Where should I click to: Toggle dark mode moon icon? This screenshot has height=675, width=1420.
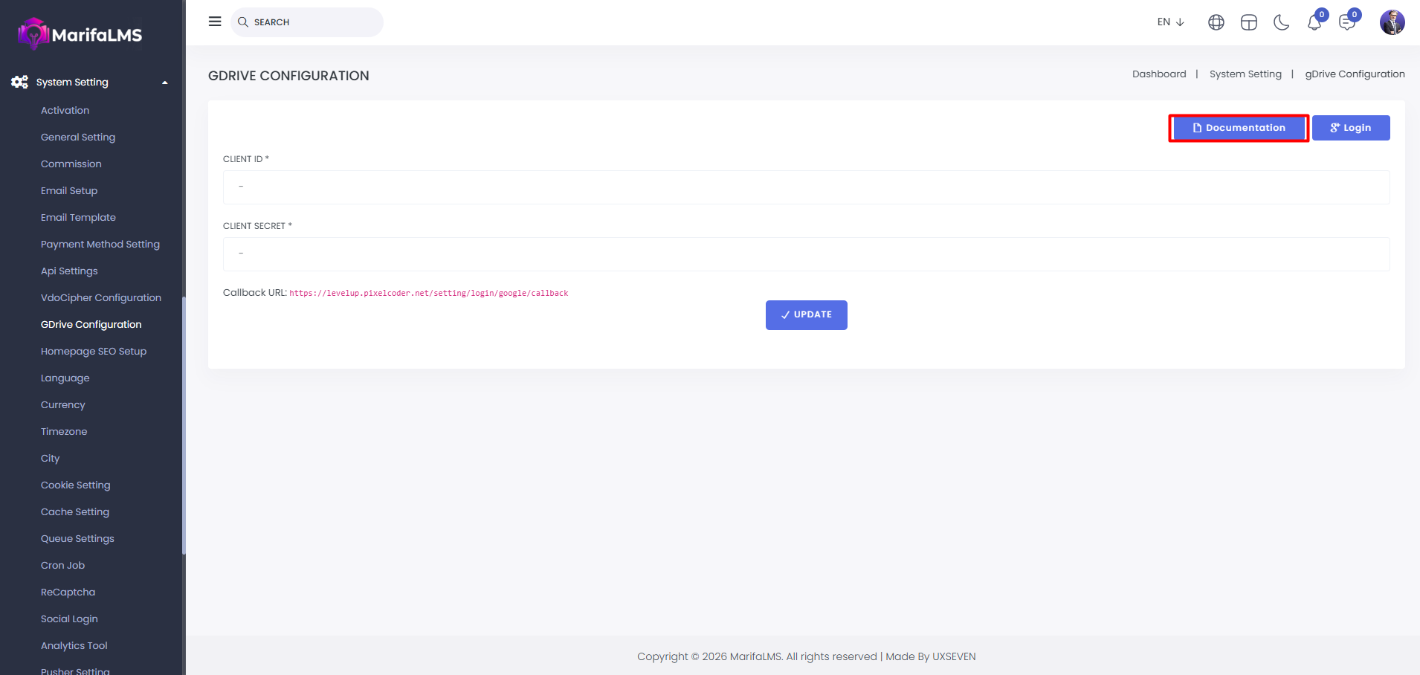coord(1281,22)
